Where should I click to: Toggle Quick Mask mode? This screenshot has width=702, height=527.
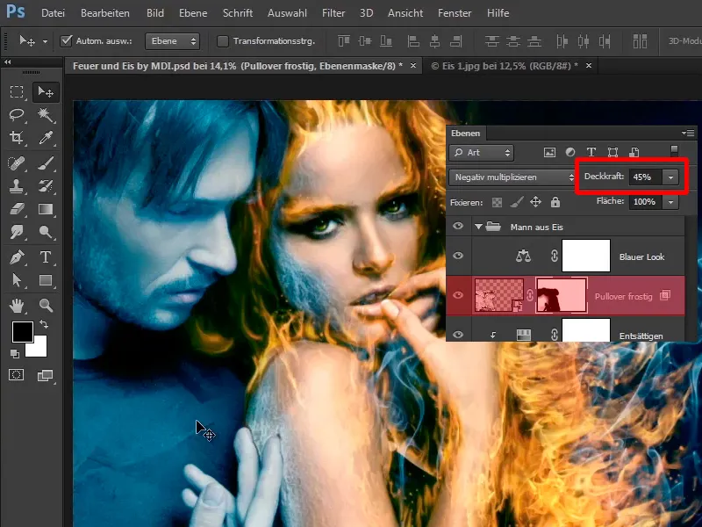pyautogui.click(x=17, y=375)
